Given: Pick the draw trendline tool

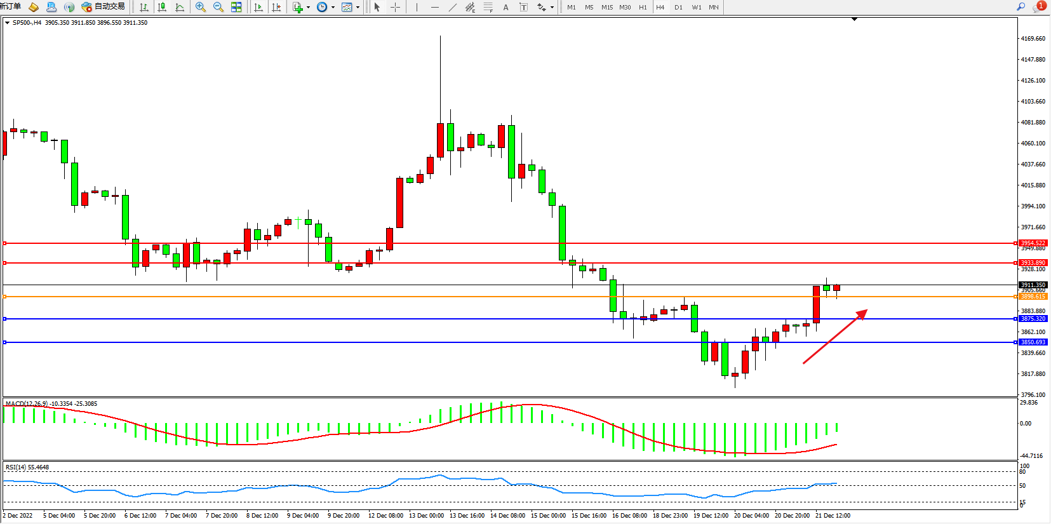Looking at the screenshot, I should 452,7.
